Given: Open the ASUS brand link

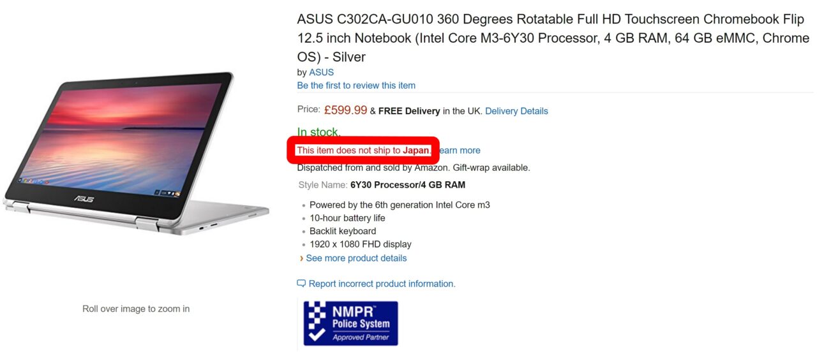Looking at the screenshot, I should pos(321,72).
